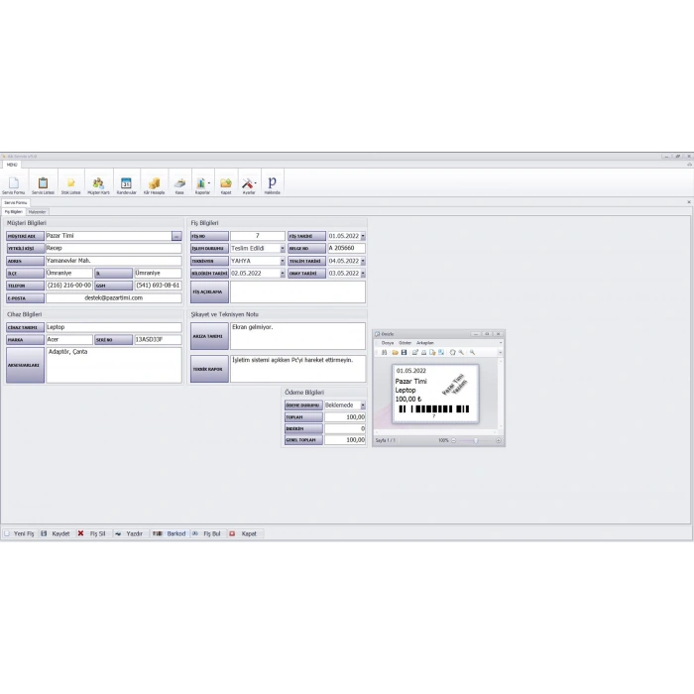Open the Ayarlar tools icon

[x=249, y=183]
